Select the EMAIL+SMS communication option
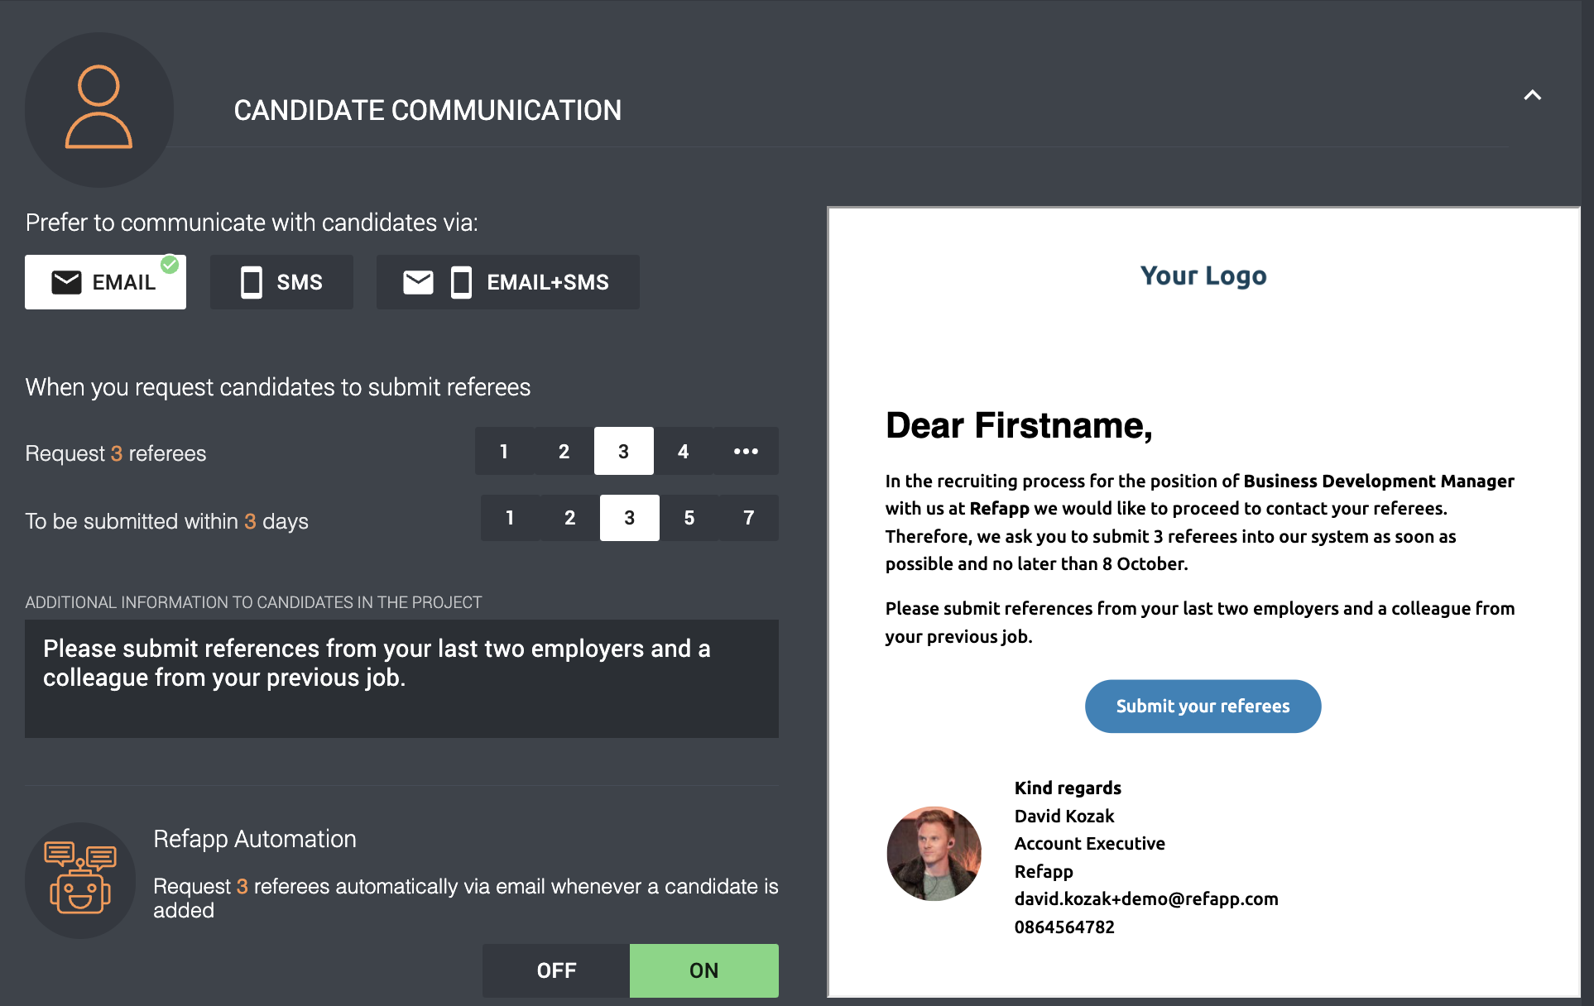Image resolution: width=1594 pixels, height=1006 pixels. pyautogui.click(x=507, y=282)
